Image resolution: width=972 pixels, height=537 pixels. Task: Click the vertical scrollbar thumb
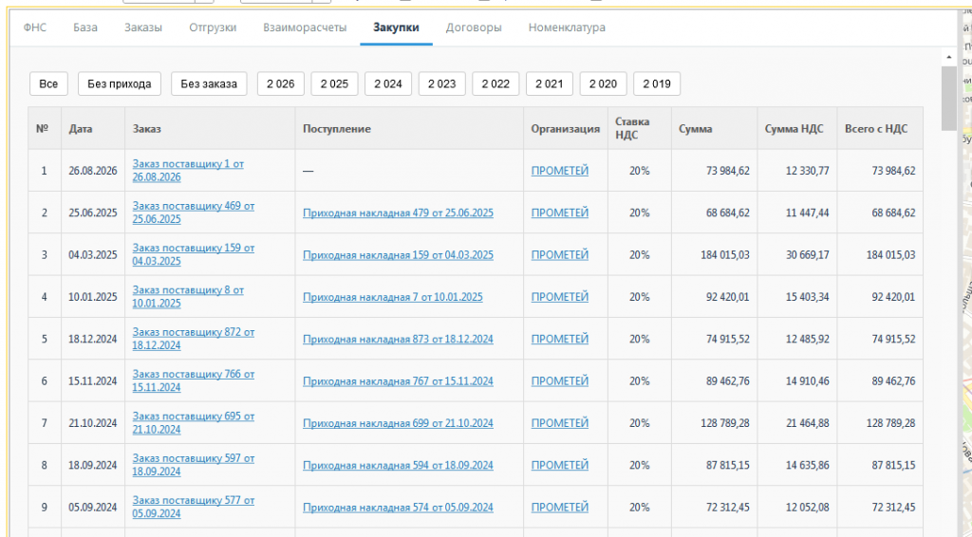(948, 99)
